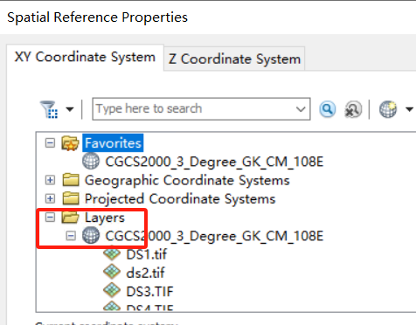The height and width of the screenshot is (325, 416).
Task: Click the raster icon beside DS1.tif
Action: pyautogui.click(x=112, y=253)
